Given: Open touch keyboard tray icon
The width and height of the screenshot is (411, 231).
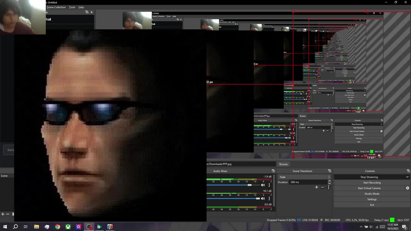Looking at the screenshot, I should [x=382, y=227].
